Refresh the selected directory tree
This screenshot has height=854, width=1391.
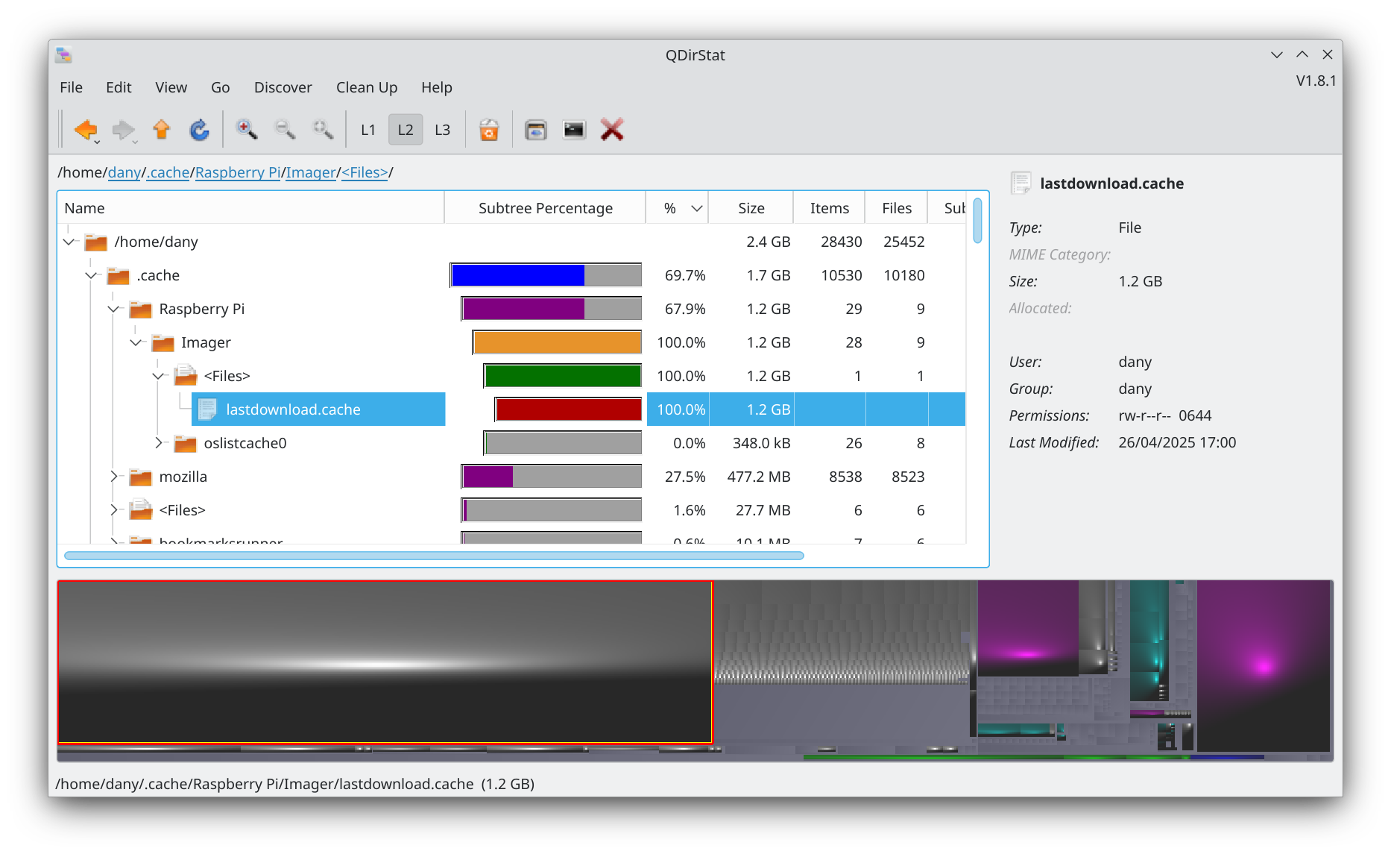coord(199,130)
